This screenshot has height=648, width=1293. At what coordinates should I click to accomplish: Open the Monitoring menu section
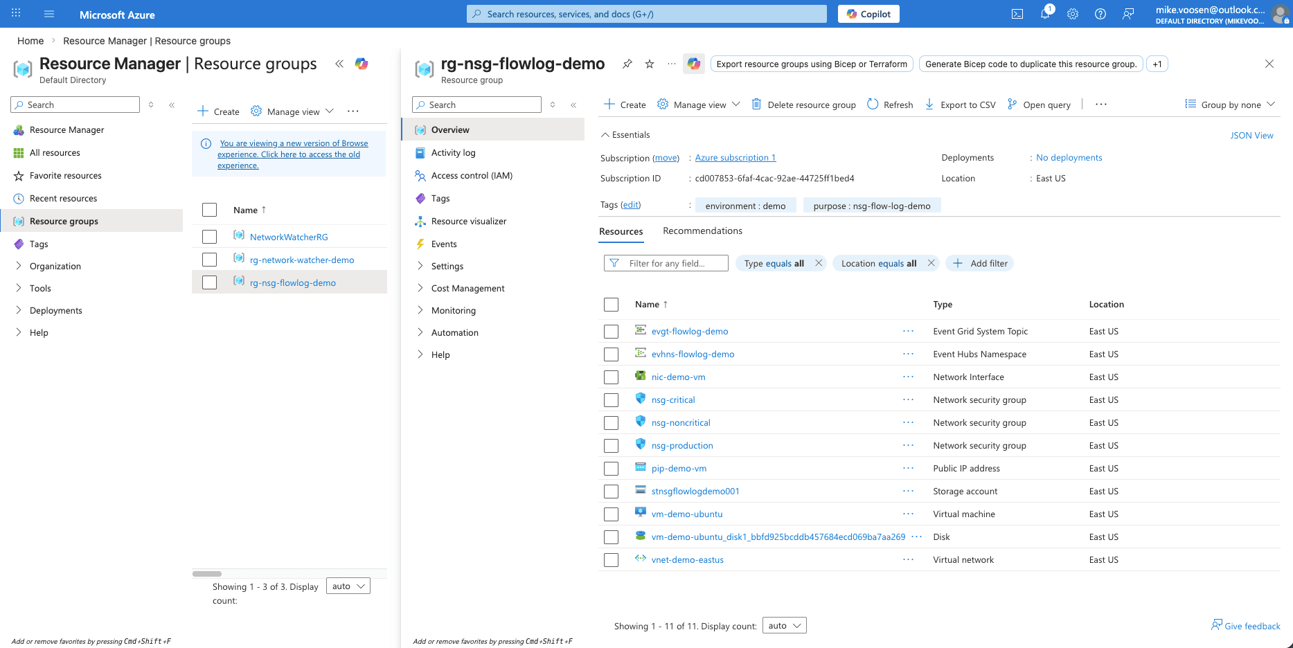(452, 310)
